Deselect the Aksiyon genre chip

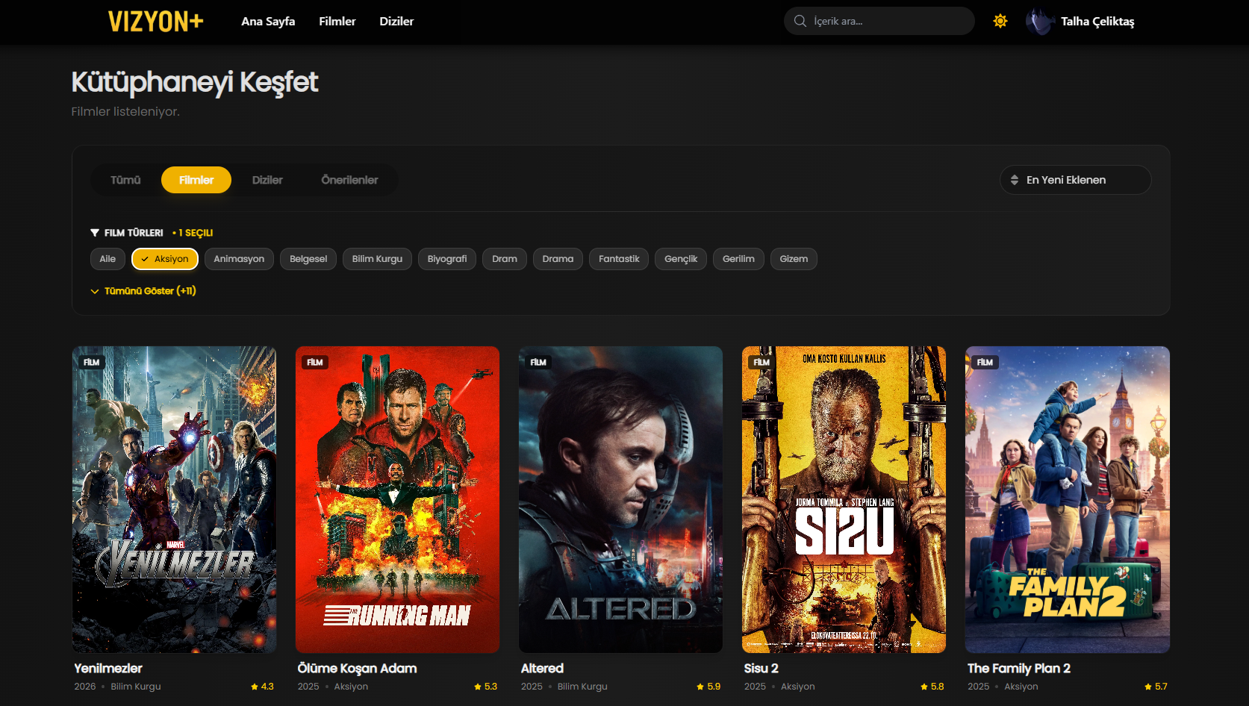[x=165, y=259]
